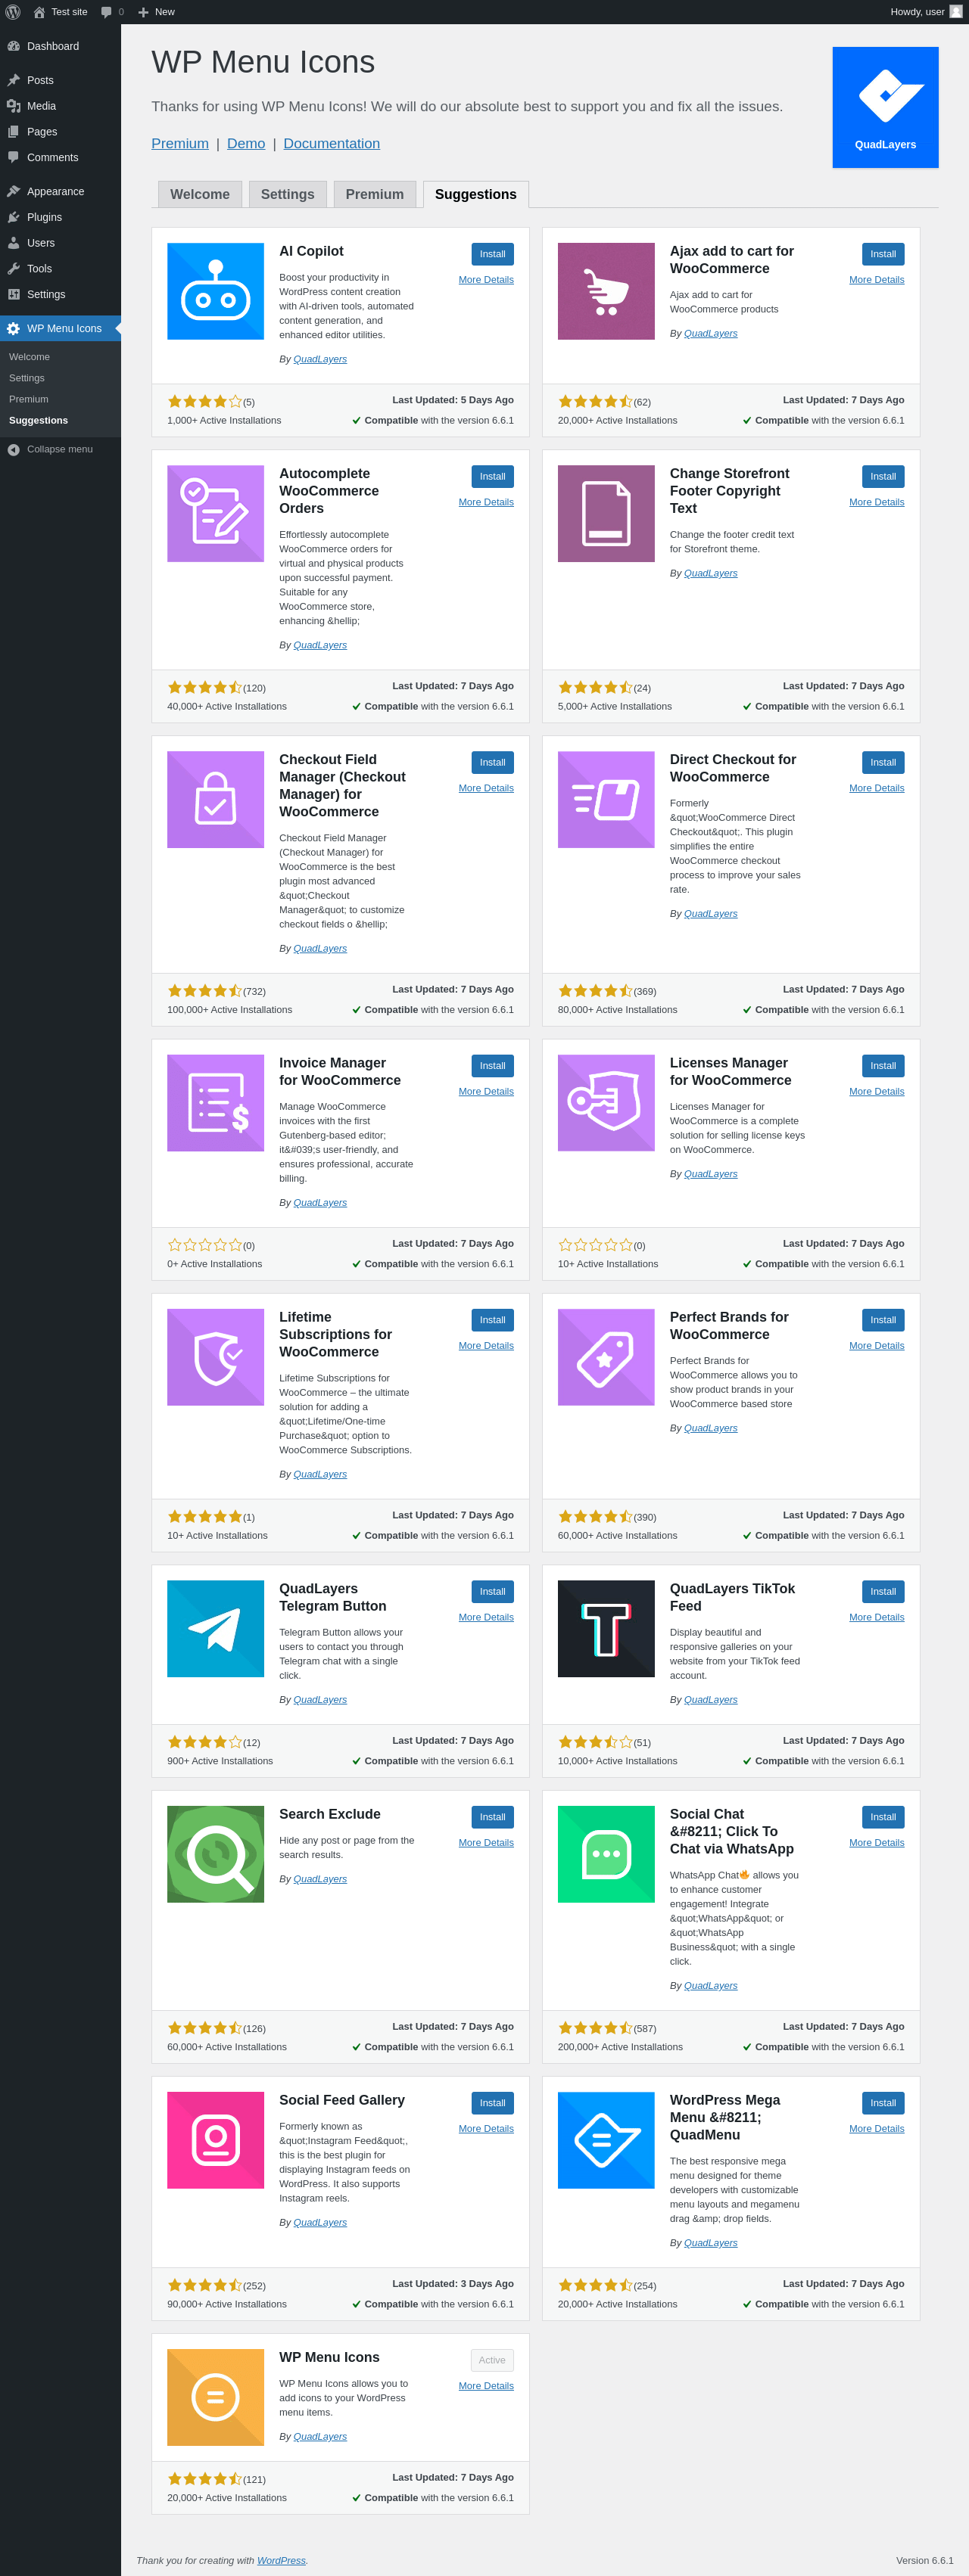Install the Social Feed Gallery plugin
969x2576 pixels.
[493, 2103]
